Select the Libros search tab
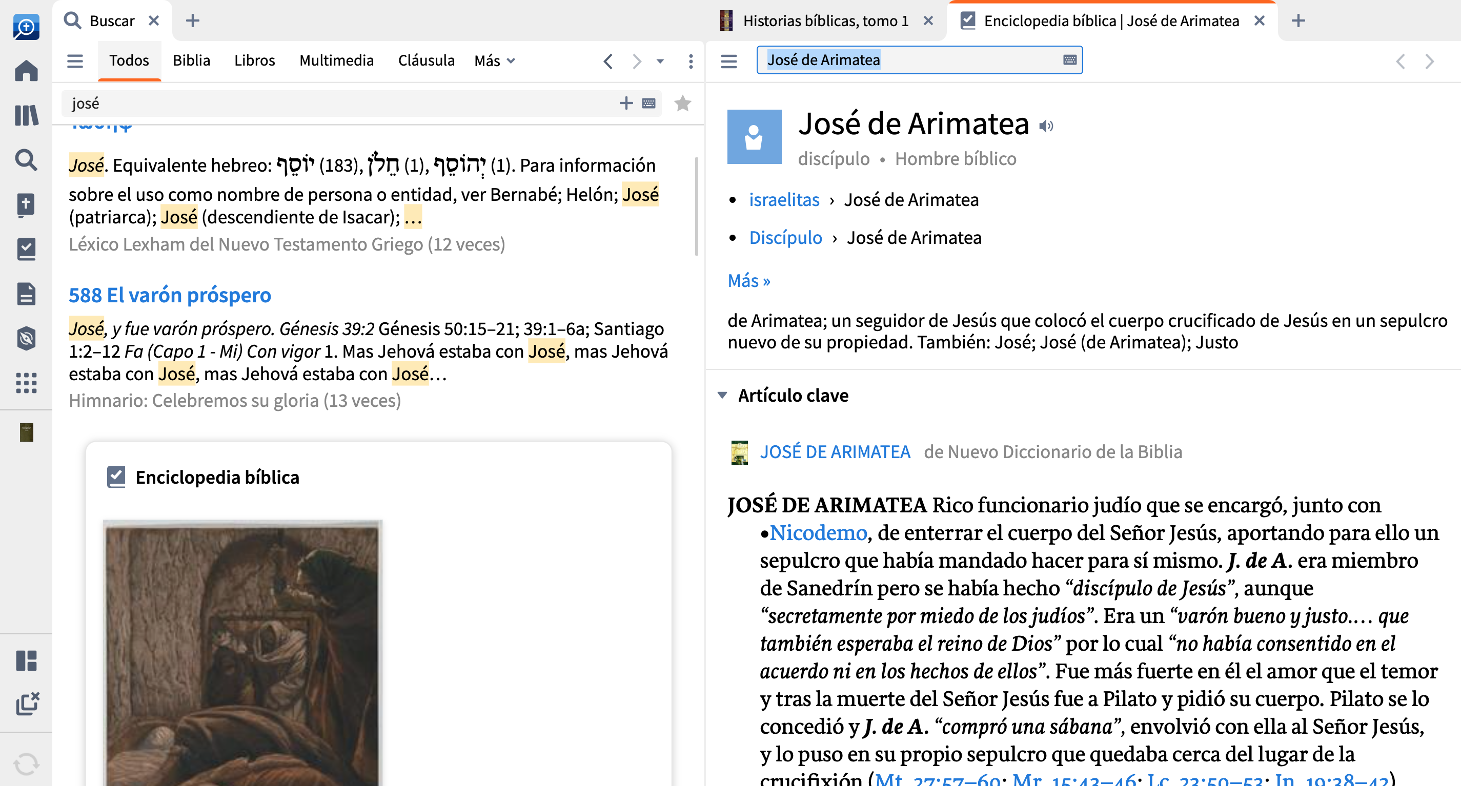Image resolution: width=1461 pixels, height=786 pixels. coord(255,60)
